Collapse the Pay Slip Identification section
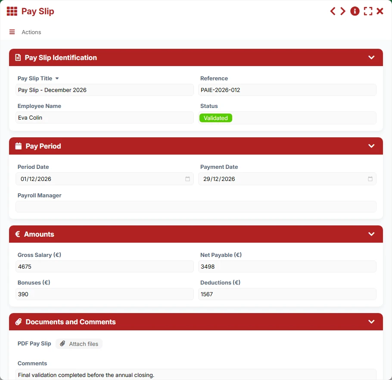392x380 pixels. click(x=371, y=57)
